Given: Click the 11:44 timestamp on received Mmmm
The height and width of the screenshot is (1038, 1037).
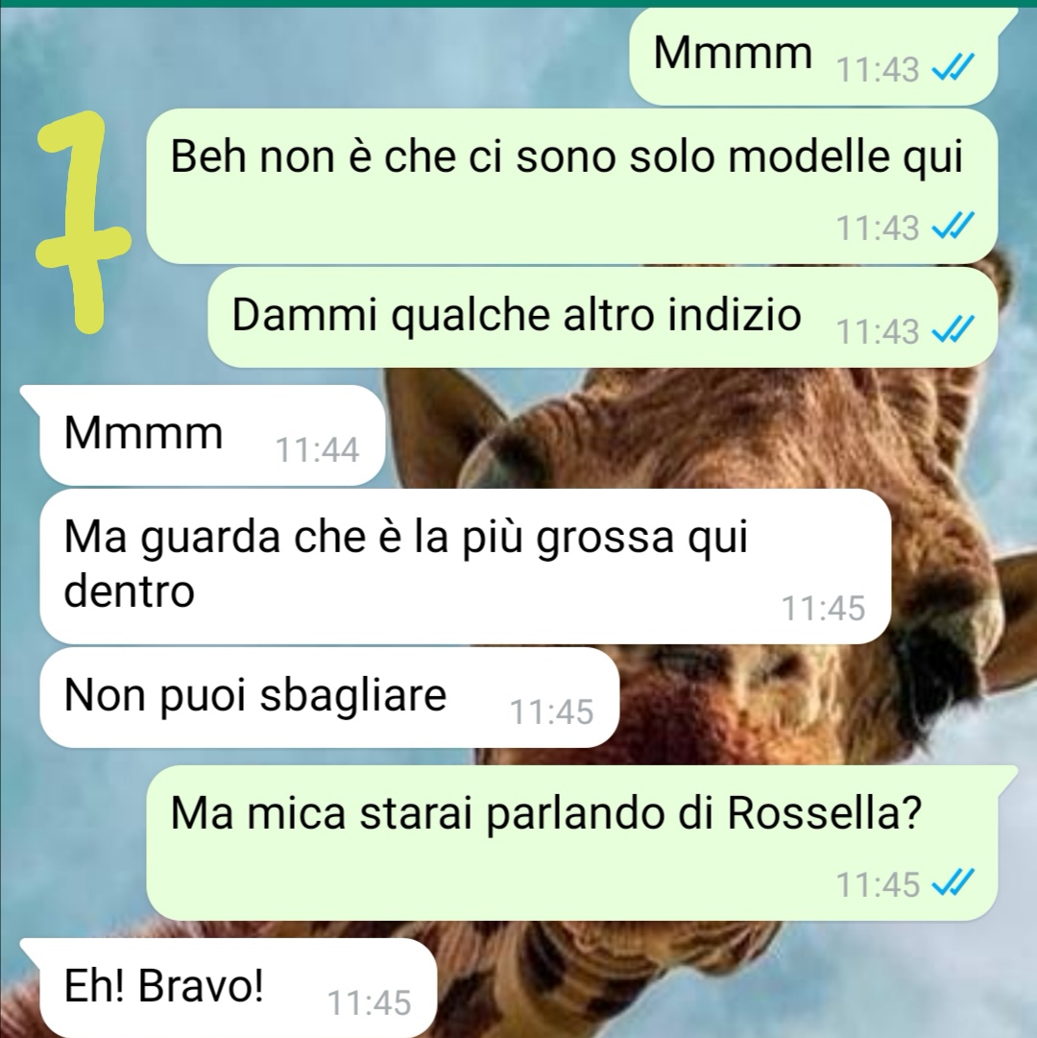Looking at the screenshot, I should tap(317, 450).
